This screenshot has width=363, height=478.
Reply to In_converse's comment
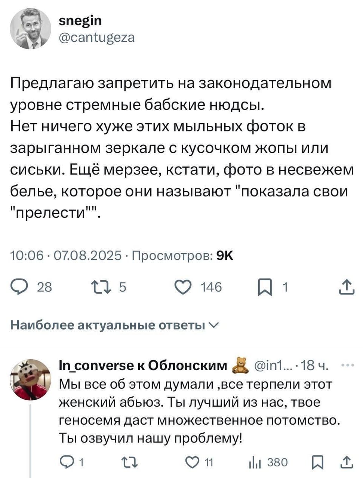68,463
